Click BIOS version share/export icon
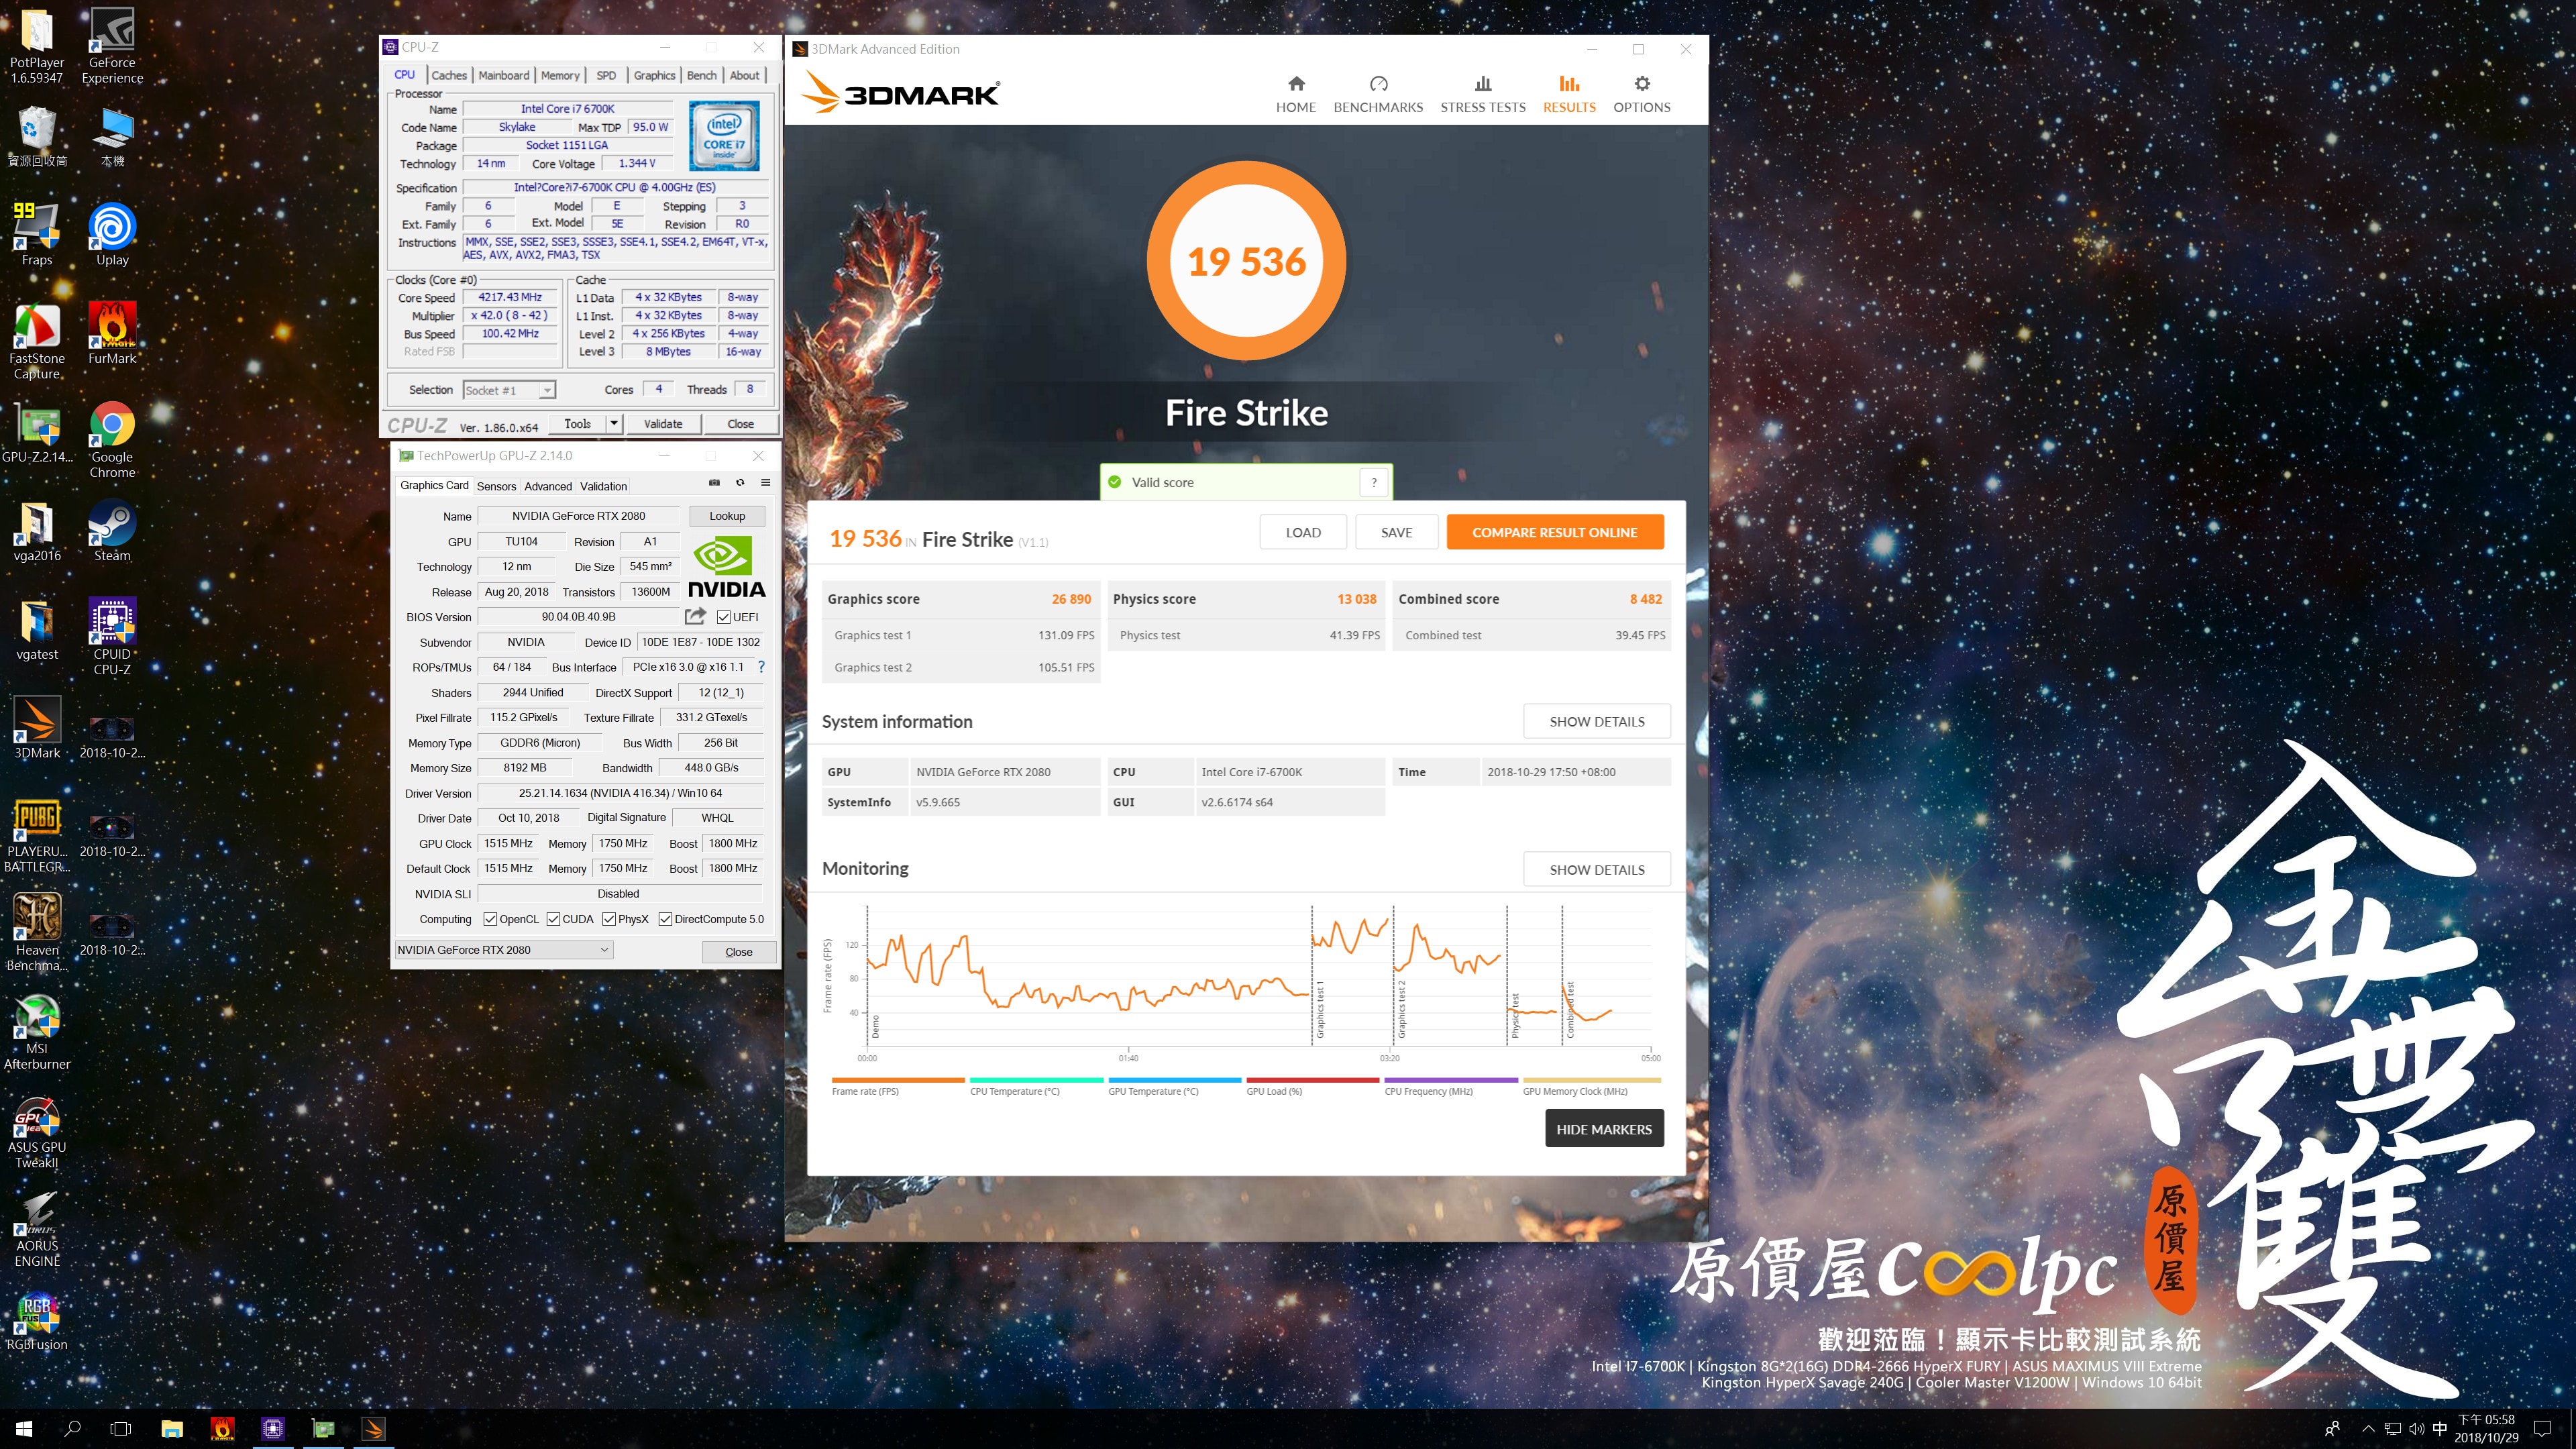Viewport: 2576px width, 1449px height. (x=695, y=616)
